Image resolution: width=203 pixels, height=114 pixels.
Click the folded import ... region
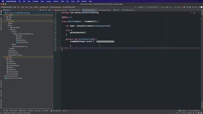(67, 17)
